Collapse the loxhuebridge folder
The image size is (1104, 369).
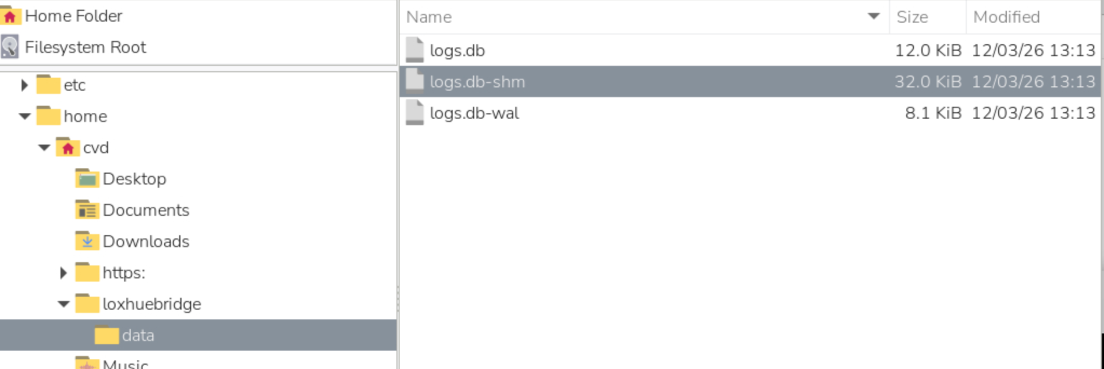tap(64, 304)
